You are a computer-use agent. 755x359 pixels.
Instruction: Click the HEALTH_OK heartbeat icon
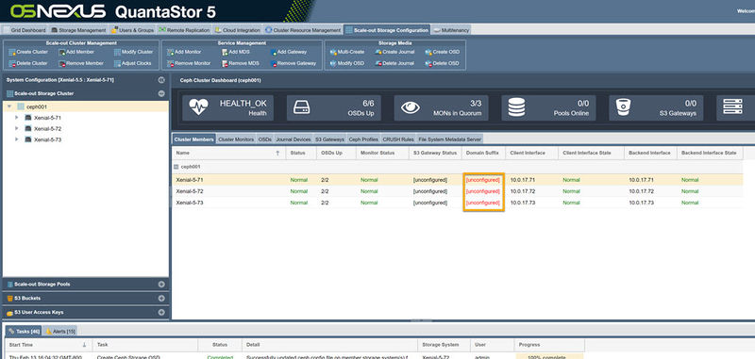click(198, 107)
